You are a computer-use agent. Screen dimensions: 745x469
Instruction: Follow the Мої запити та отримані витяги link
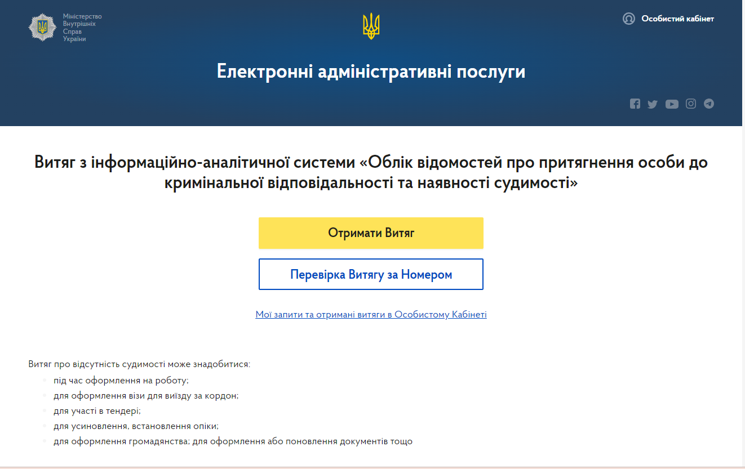[x=371, y=315]
